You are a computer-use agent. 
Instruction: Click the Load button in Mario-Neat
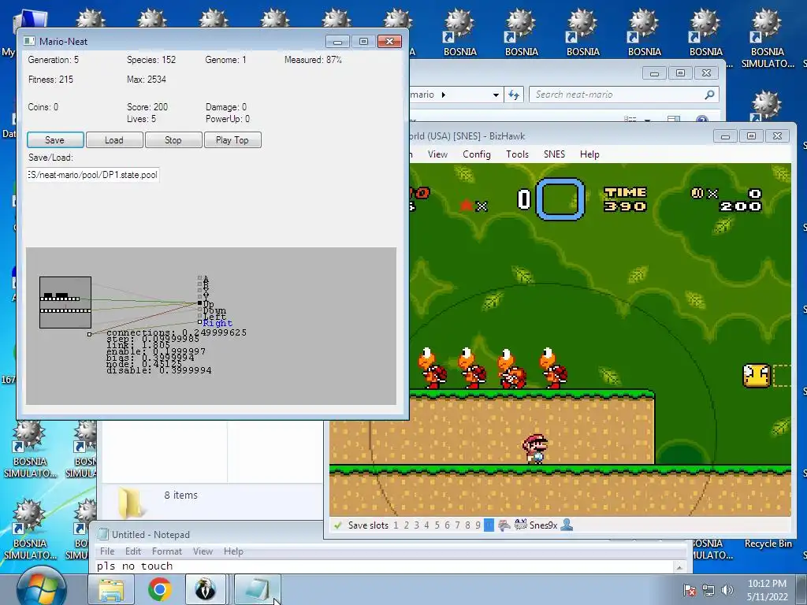(113, 140)
